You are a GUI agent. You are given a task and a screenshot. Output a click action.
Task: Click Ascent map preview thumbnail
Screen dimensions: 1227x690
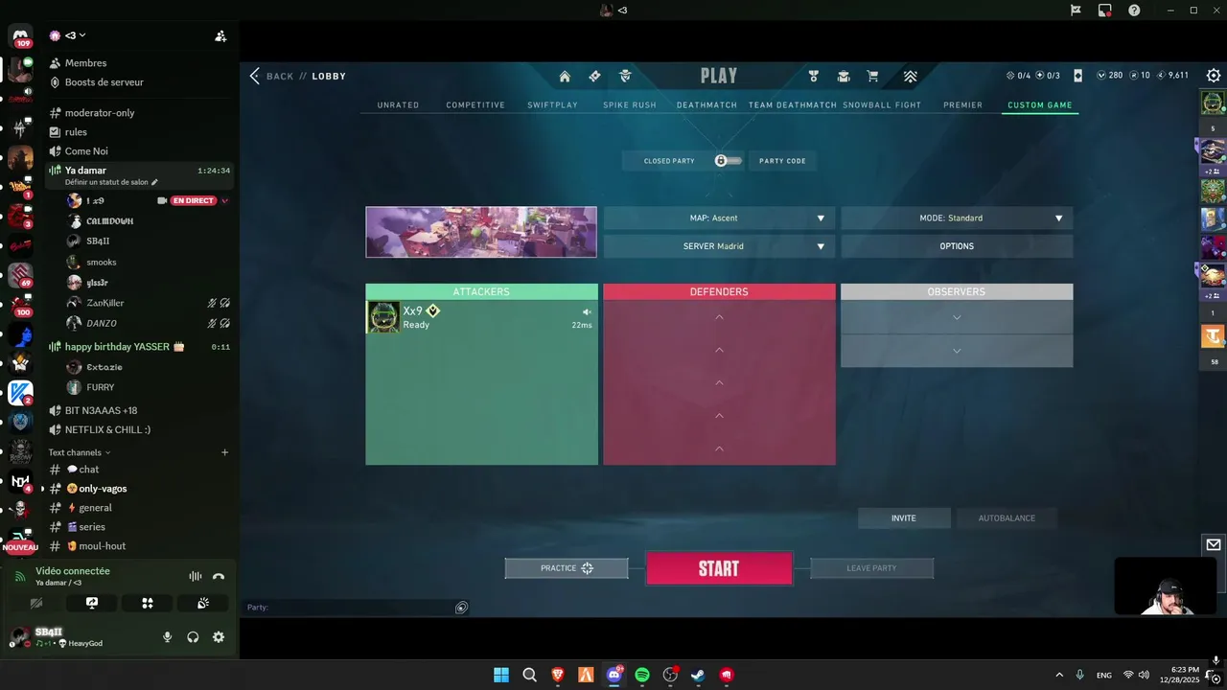[481, 232]
